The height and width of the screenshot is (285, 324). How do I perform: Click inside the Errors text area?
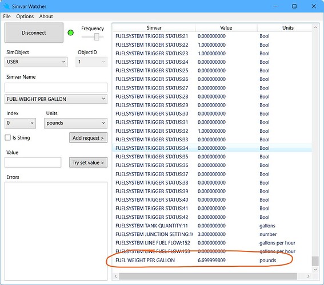(56, 231)
